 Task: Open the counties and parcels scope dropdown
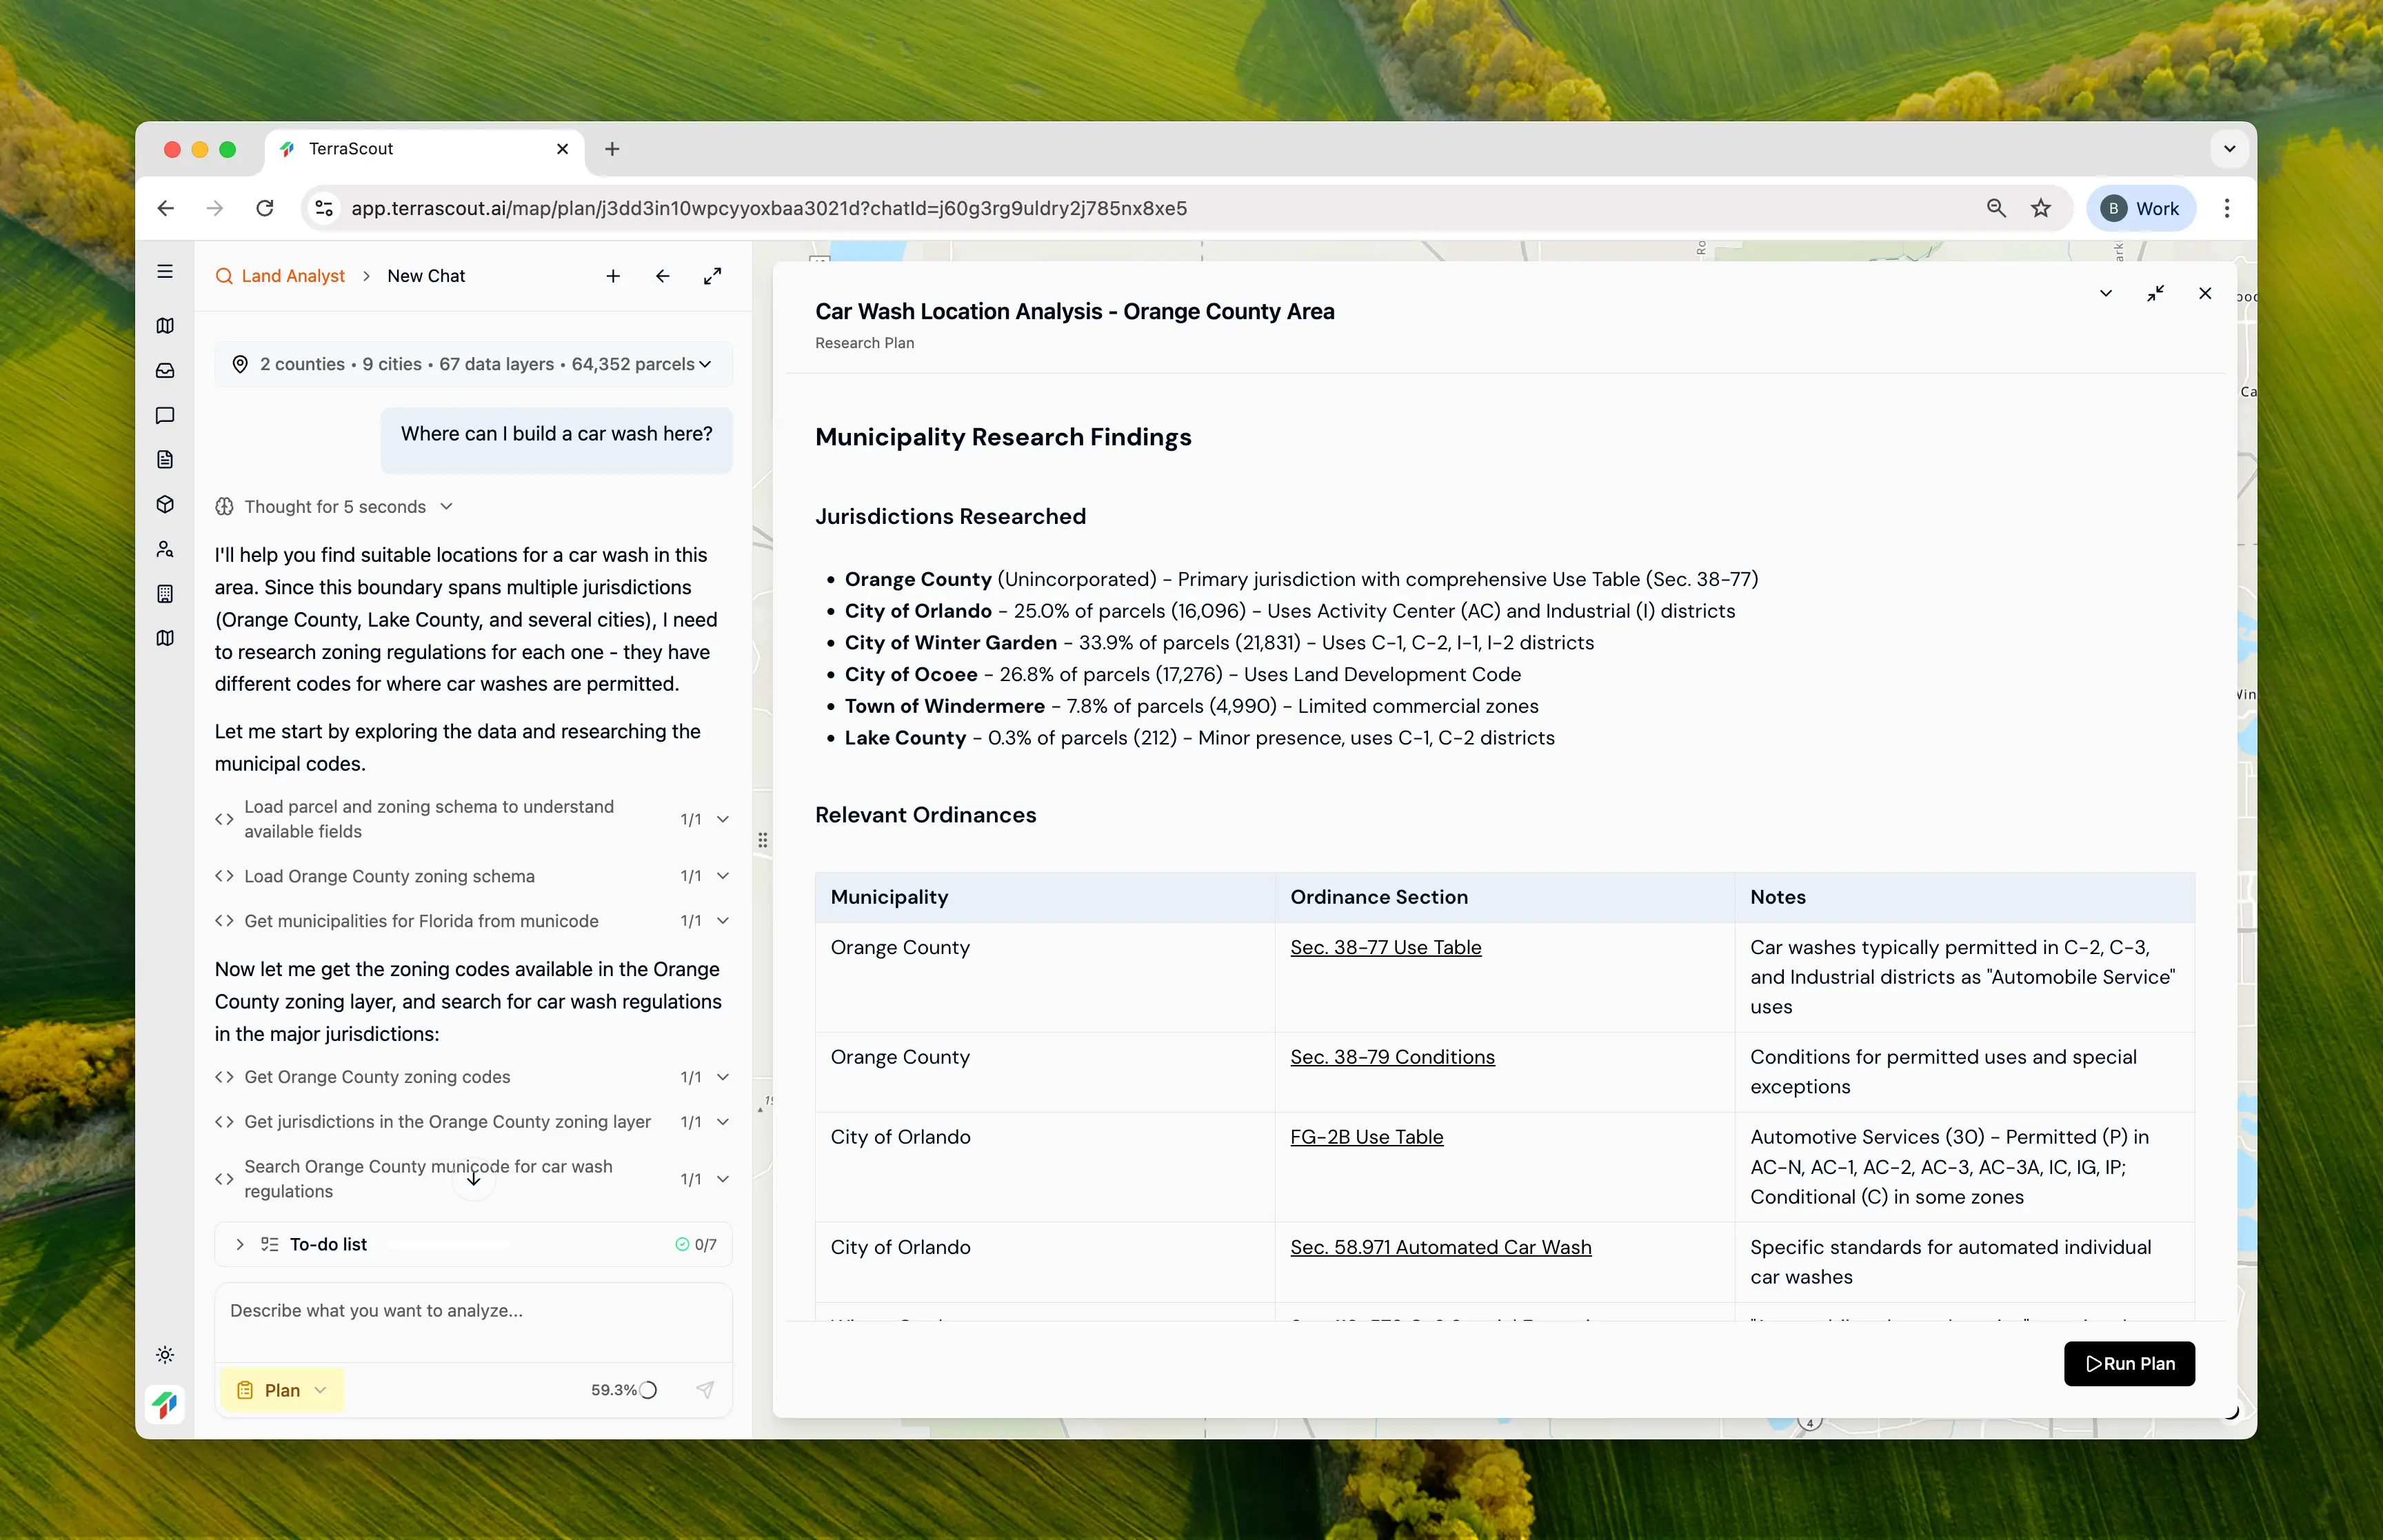pyautogui.click(x=473, y=364)
